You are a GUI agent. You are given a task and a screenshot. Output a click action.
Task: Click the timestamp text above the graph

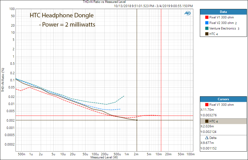pos(153,6)
